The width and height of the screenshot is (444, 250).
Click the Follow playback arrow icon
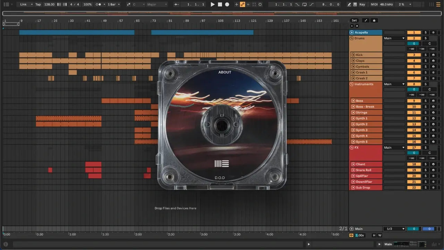(177, 5)
